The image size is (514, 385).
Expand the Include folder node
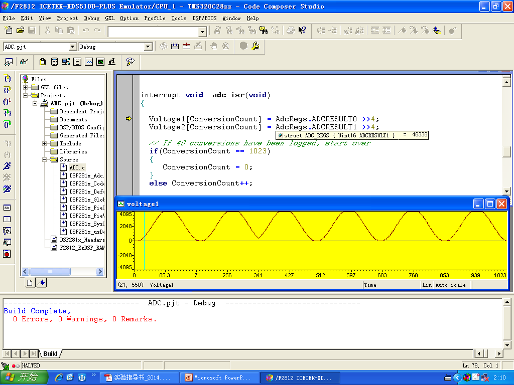click(45, 144)
